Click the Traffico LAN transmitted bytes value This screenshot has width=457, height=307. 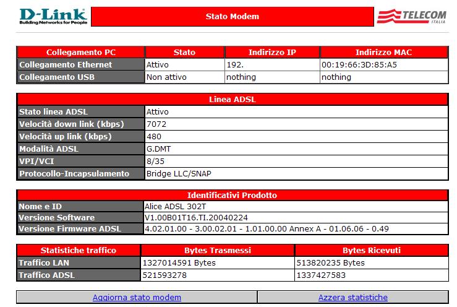tap(175, 262)
